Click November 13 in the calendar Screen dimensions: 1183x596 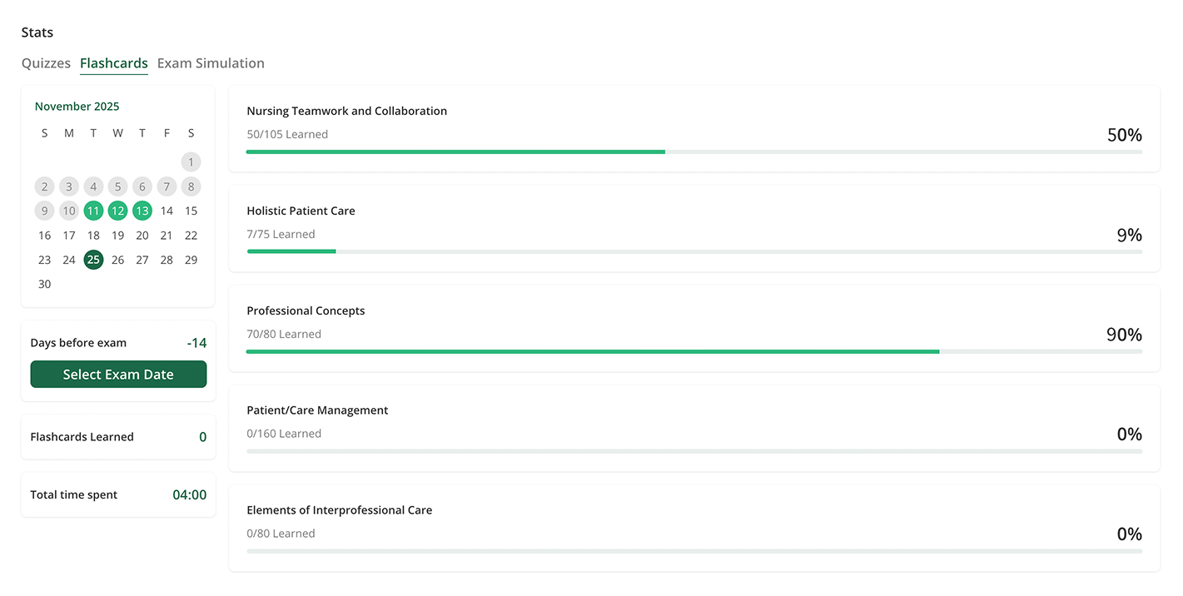[x=142, y=211]
